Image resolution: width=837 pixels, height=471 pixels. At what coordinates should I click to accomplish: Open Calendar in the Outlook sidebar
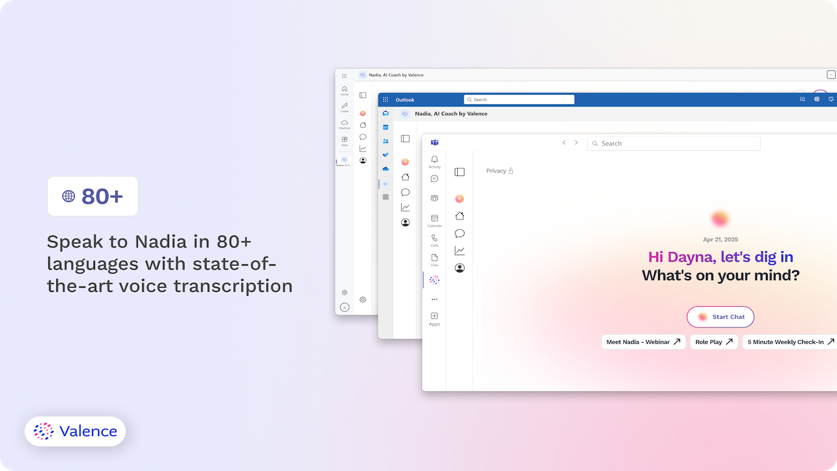point(385,127)
